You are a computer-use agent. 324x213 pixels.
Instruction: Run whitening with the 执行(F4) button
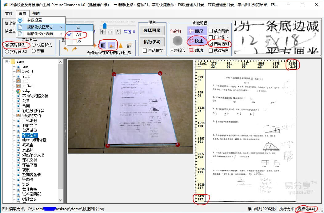coord(152,41)
